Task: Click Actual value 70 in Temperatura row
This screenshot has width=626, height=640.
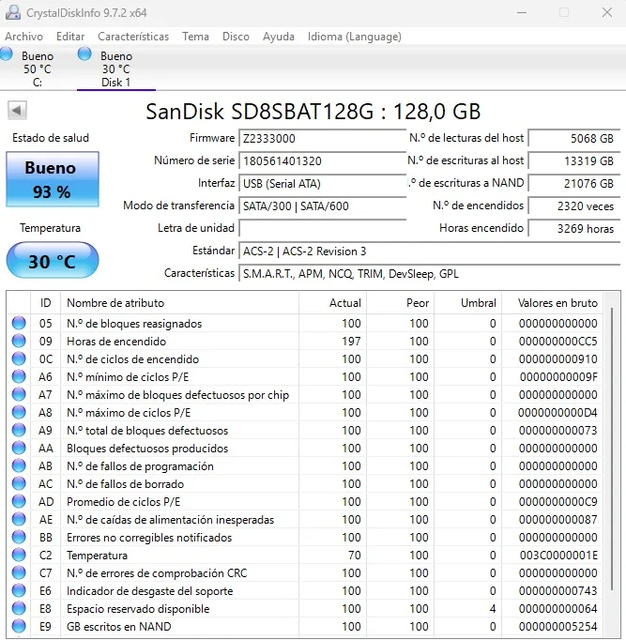Action: (354, 556)
